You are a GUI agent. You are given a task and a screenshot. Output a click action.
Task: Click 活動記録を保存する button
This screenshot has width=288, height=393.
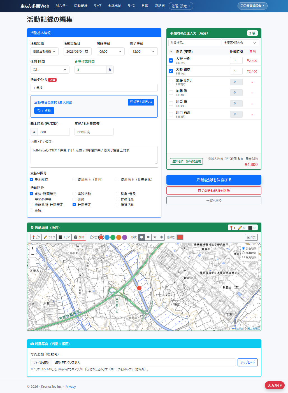tap(214, 180)
